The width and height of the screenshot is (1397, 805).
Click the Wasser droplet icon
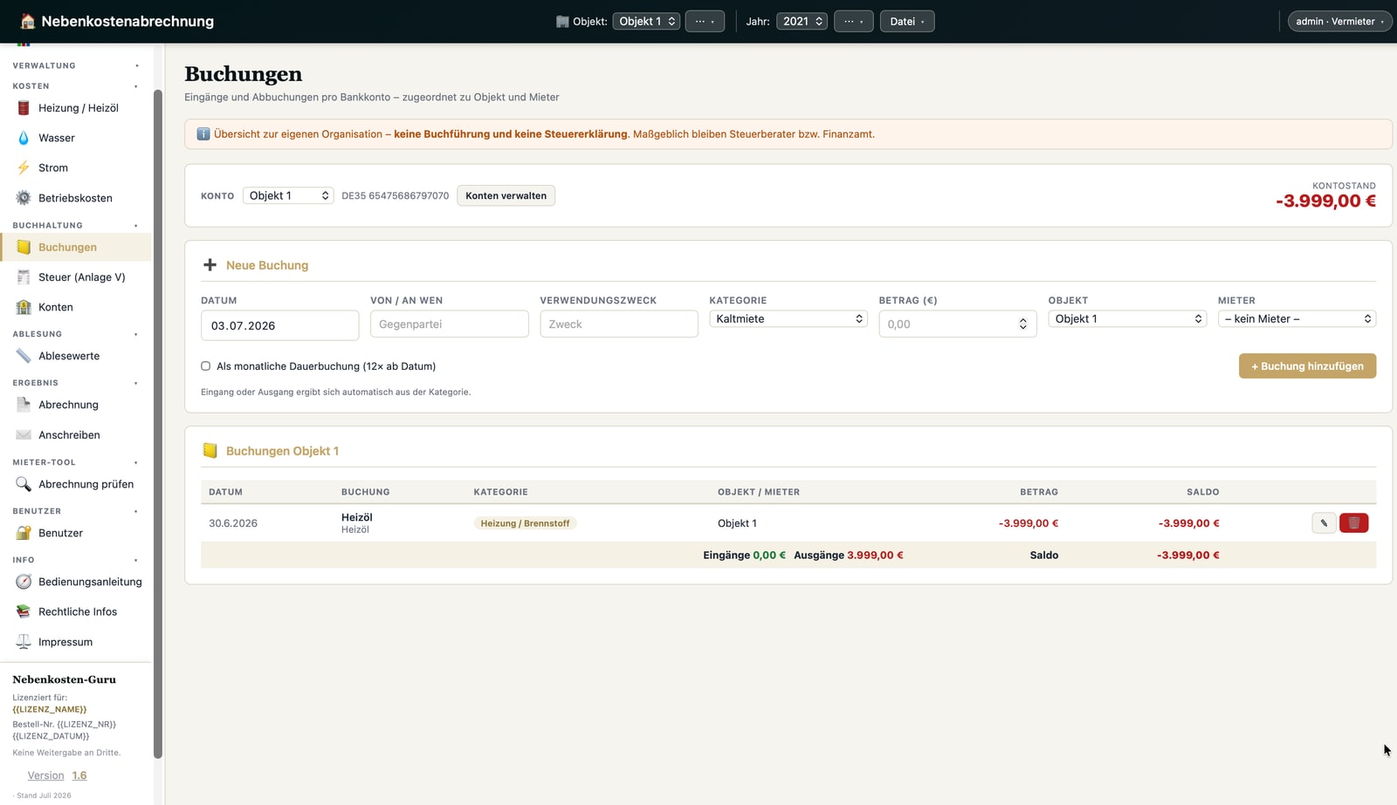point(24,138)
